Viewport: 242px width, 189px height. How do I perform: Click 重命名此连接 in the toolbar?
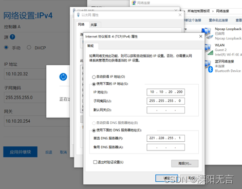coord(218,20)
